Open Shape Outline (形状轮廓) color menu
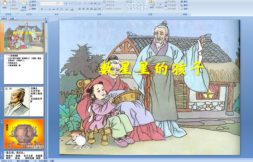The image size is (253, 162). 171,5
